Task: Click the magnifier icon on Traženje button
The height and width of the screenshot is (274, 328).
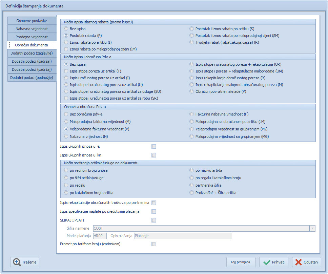Action: pos(17,262)
